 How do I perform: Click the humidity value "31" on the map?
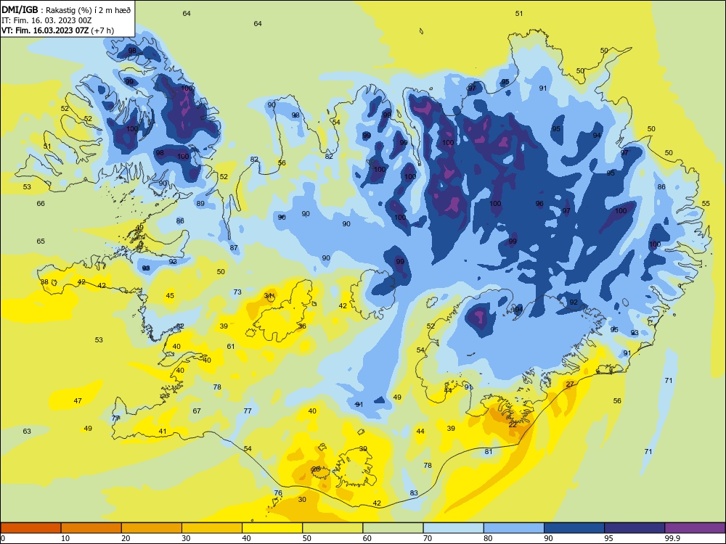pos(268,296)
